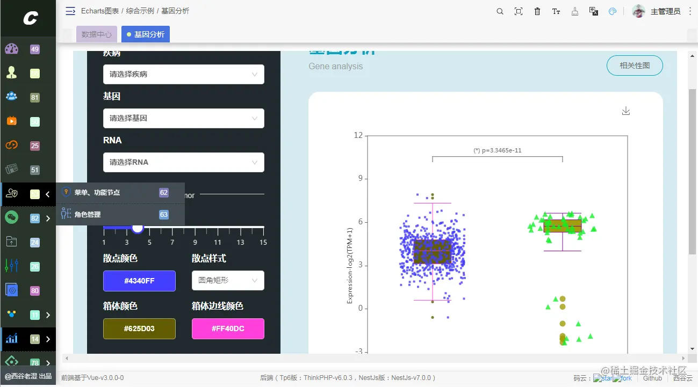Expand the item 11 right chevron
698x387 pixels.
pyautogui.click(x=48, y=315)
